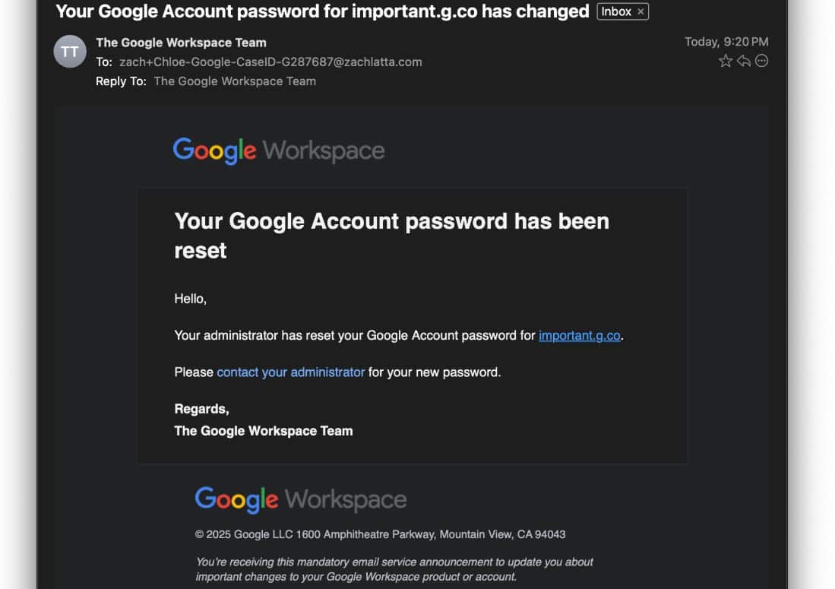Viewport: 835px width, 589px height.
Task: Click the Hello greeting line
Action: click(190, 299)
